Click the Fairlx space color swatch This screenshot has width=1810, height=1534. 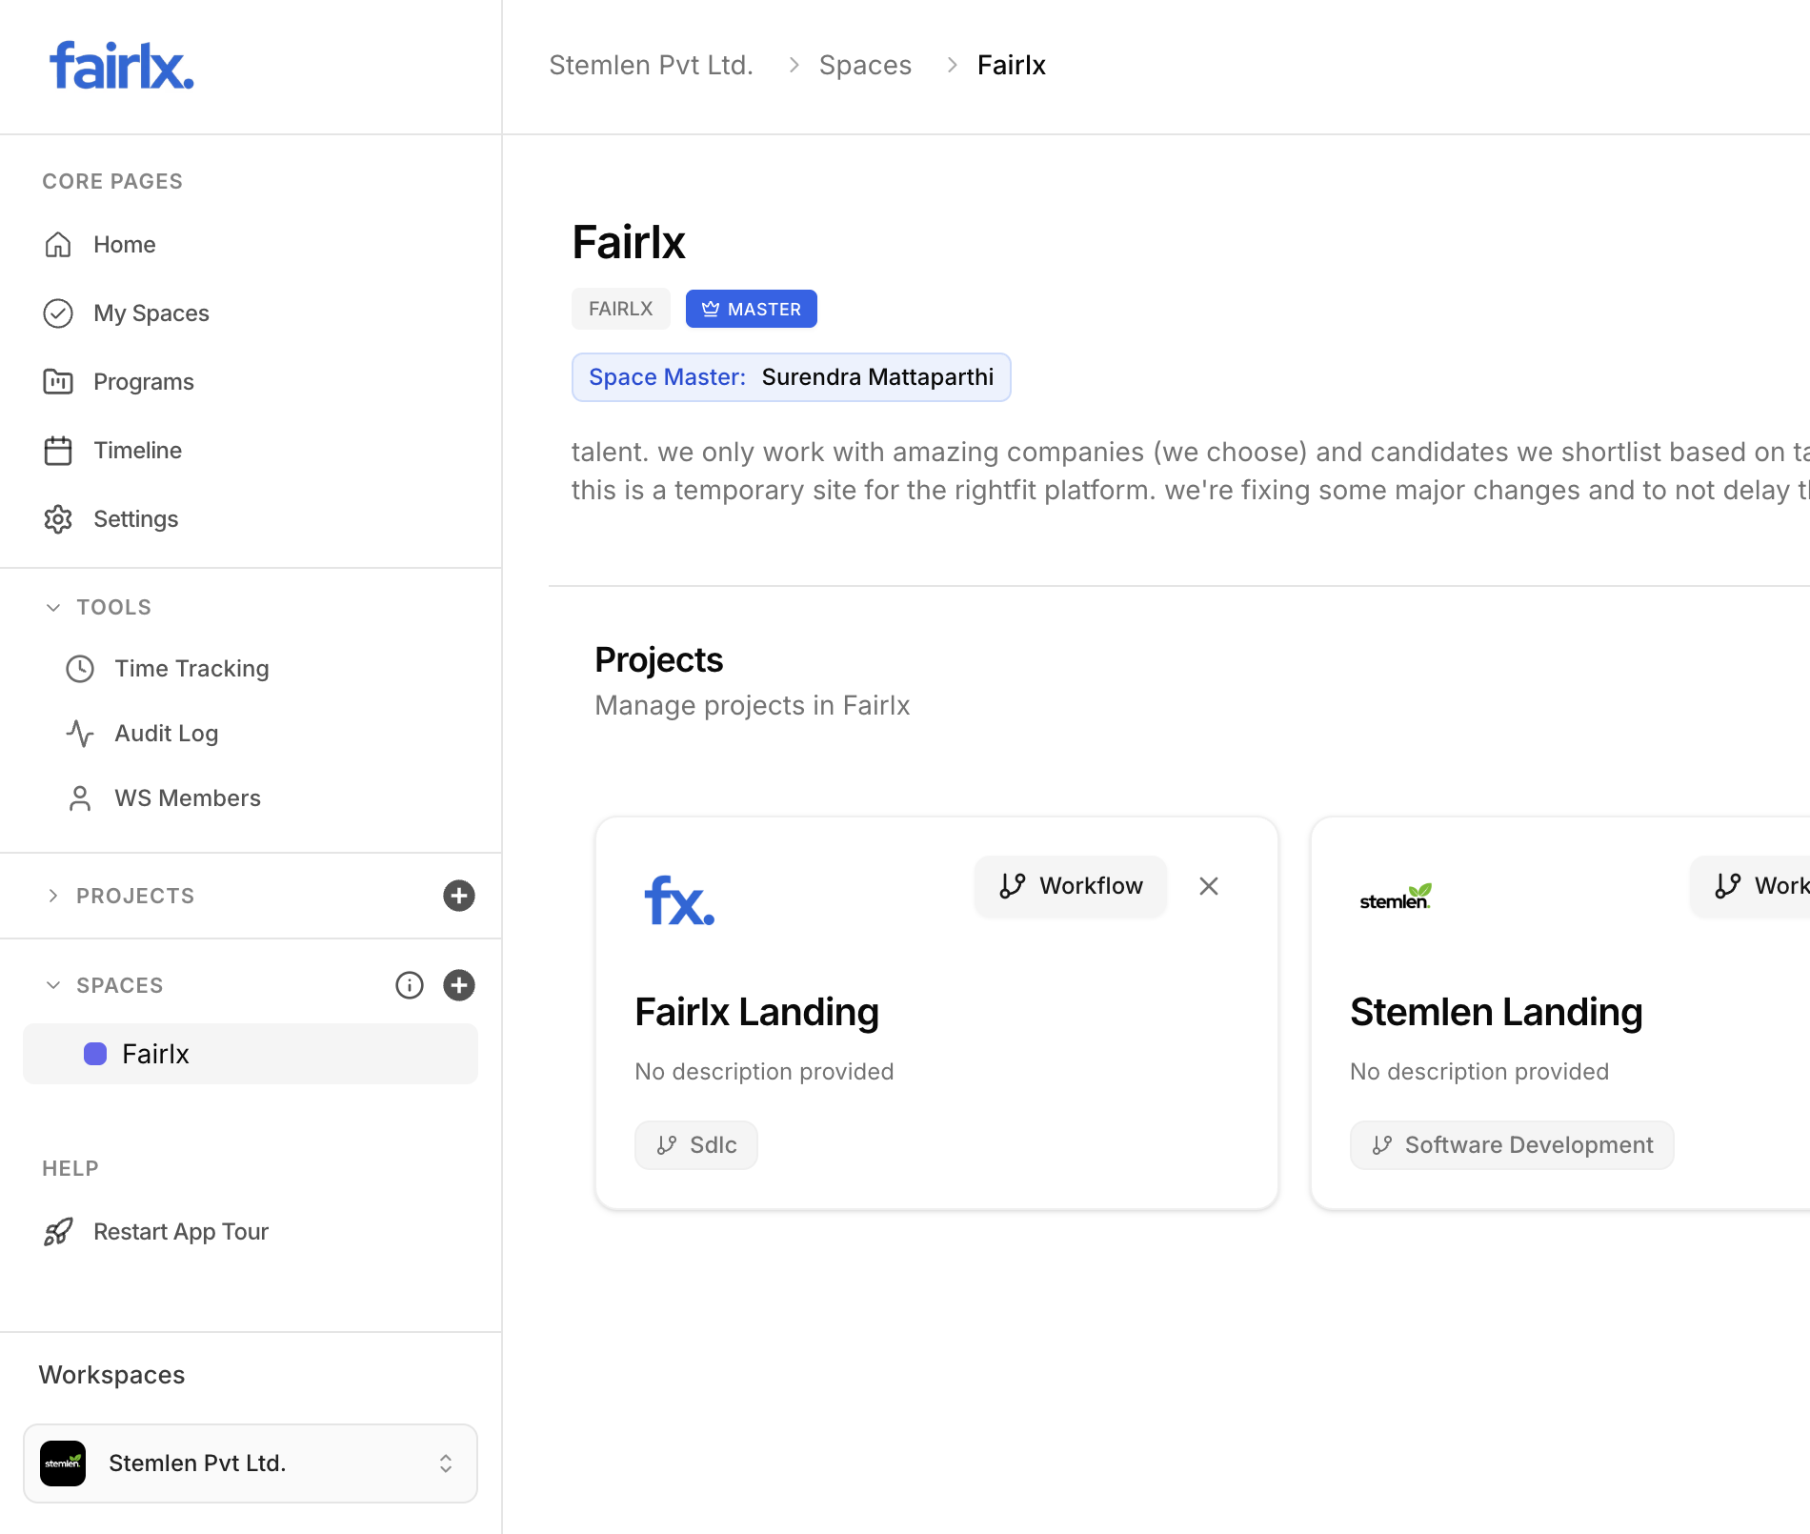click(95, 1054)
